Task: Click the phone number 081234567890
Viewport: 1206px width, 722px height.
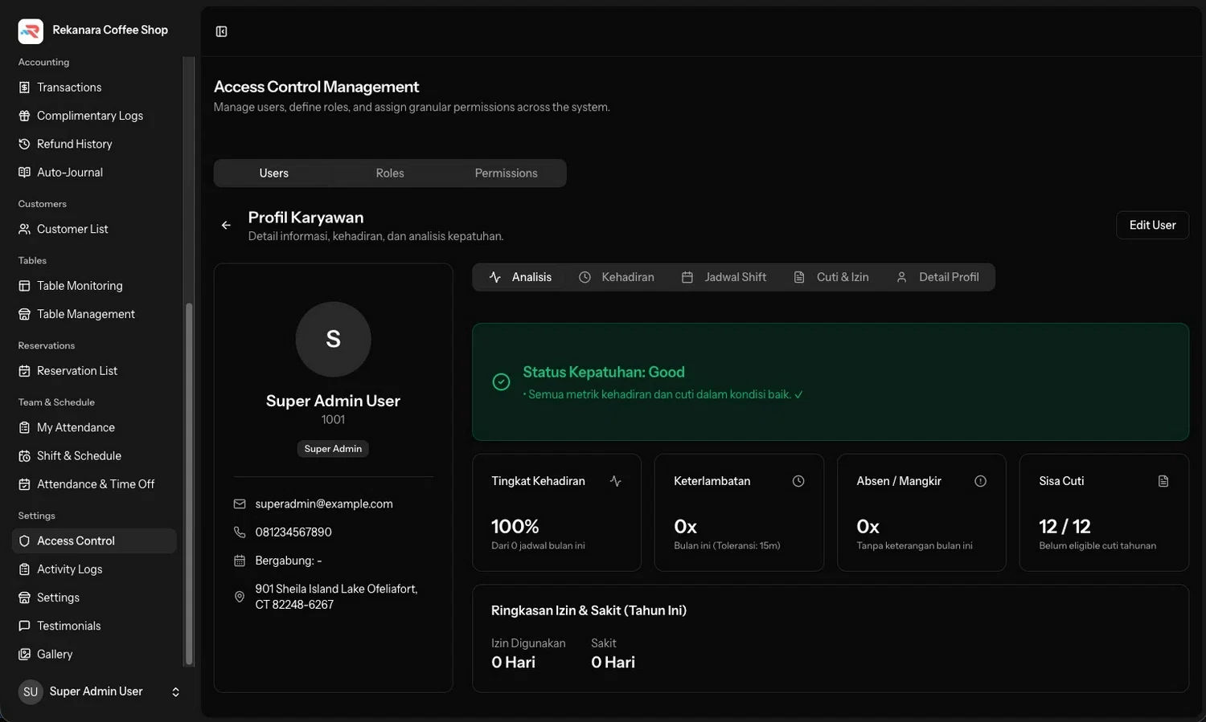Action: [293, 532]
